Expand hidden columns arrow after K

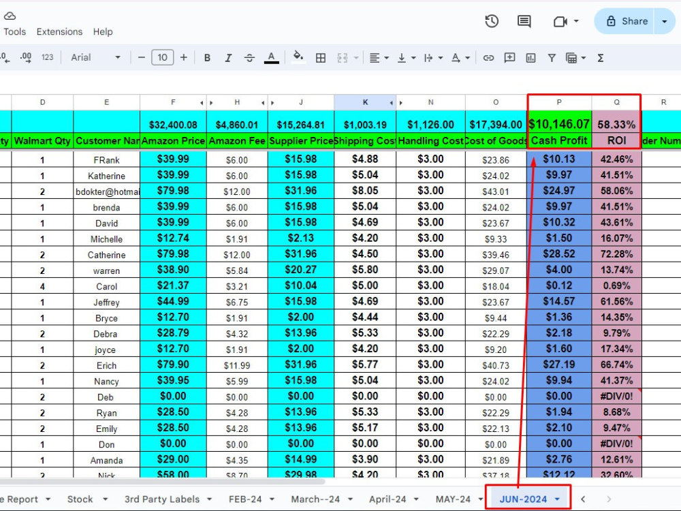pos(392,103)
